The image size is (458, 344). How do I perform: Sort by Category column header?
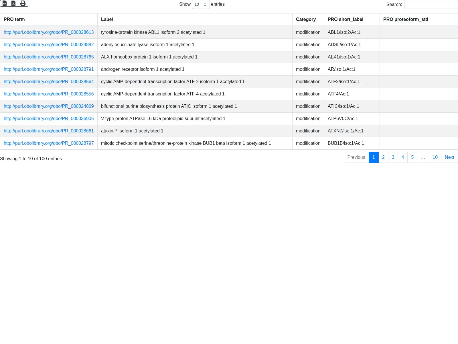tap(308, 19)
